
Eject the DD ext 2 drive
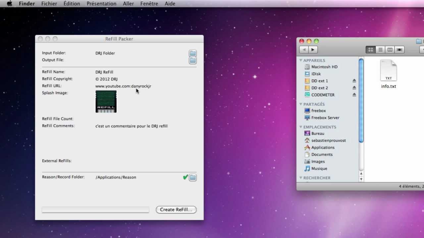(354, 88)
